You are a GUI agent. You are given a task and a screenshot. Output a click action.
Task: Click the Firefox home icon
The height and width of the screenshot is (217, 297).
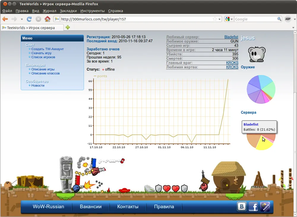click(x=47, y=19)
